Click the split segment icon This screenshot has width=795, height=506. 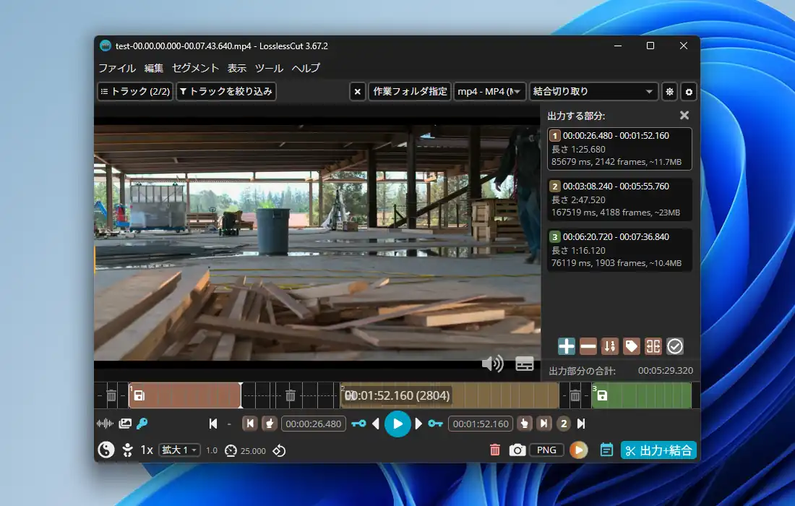point(653,346)
